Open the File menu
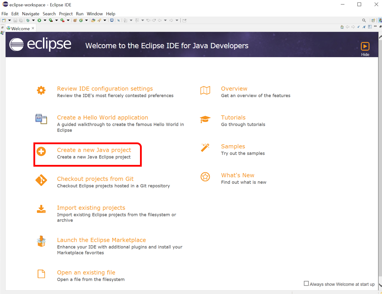Image resolution: width=382 pixels, height=294 pixels. pyautogui.click(x=5, y=14)
